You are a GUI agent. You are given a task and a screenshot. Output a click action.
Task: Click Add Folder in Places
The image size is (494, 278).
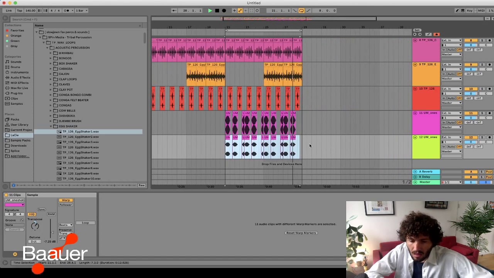pos(19,156)
